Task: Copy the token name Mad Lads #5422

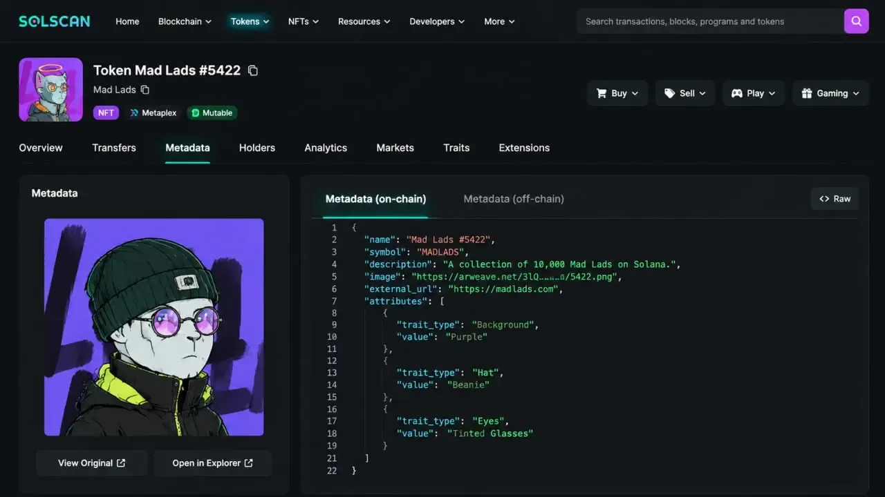Action: click(253, 70)
